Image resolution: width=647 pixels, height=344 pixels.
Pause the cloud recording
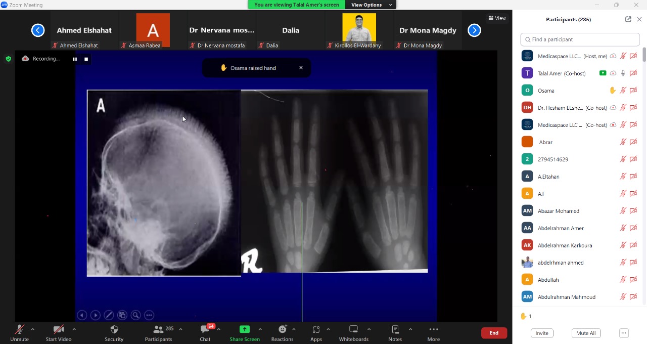(75, 59)
